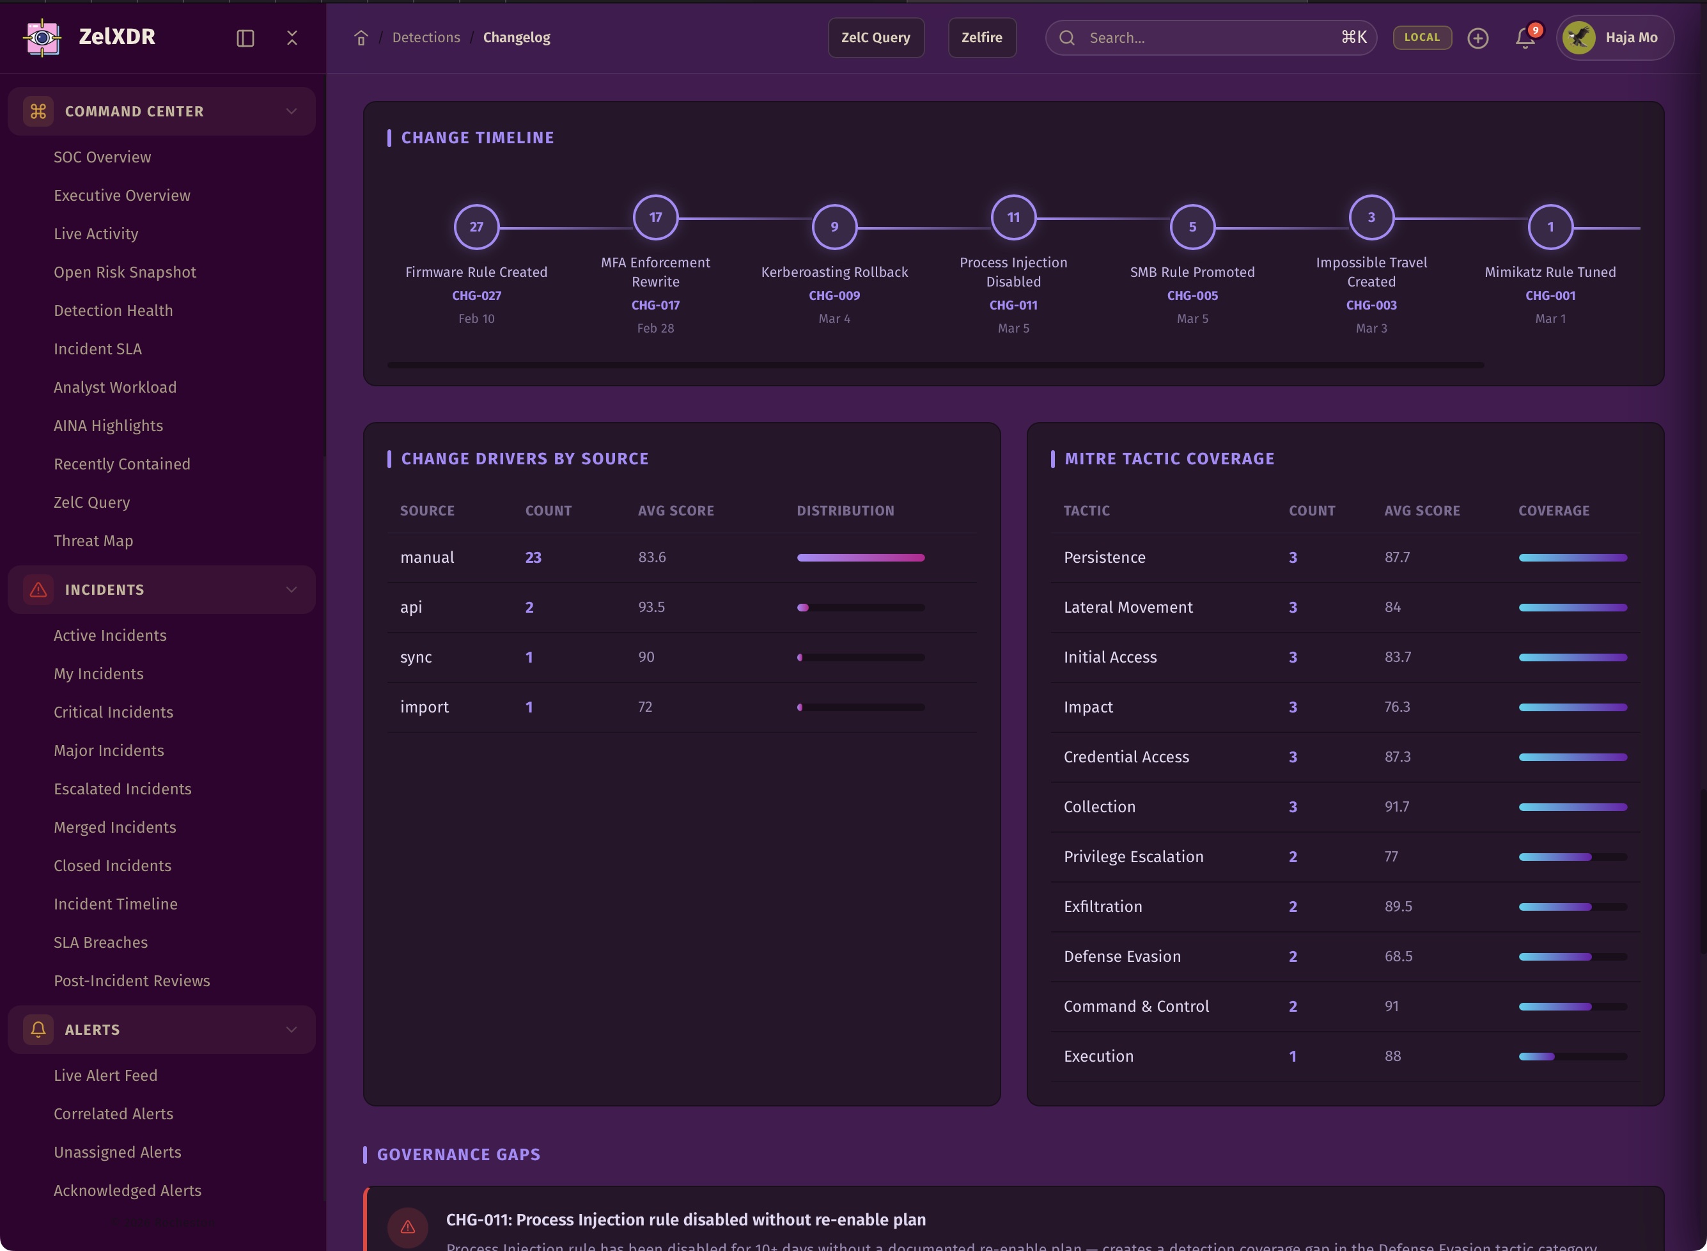Open the notifications bell
The width and height of the screenshot is (1707, 1251).
pos(1525,38)
